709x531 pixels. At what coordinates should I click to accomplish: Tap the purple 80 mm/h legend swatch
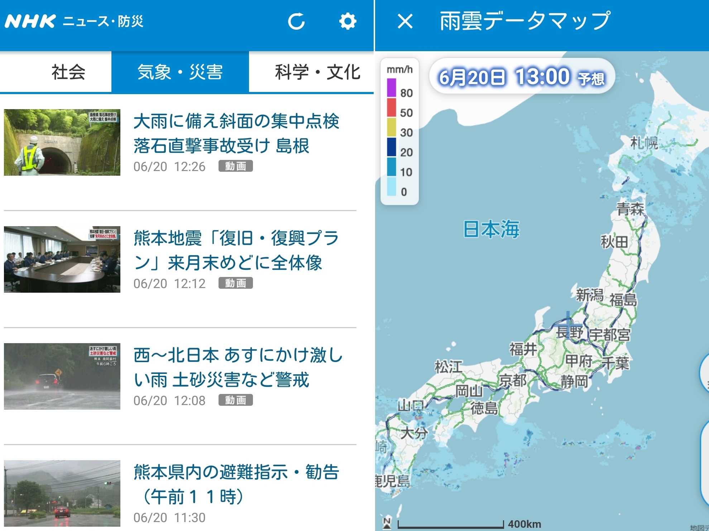(392, 88)
